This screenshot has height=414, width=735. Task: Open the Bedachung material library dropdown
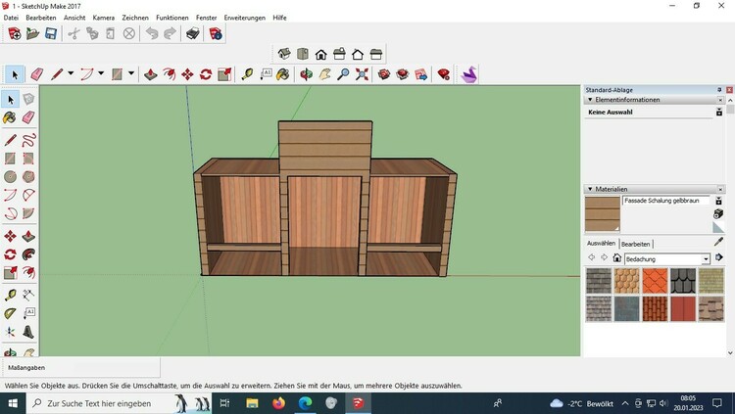706,259
